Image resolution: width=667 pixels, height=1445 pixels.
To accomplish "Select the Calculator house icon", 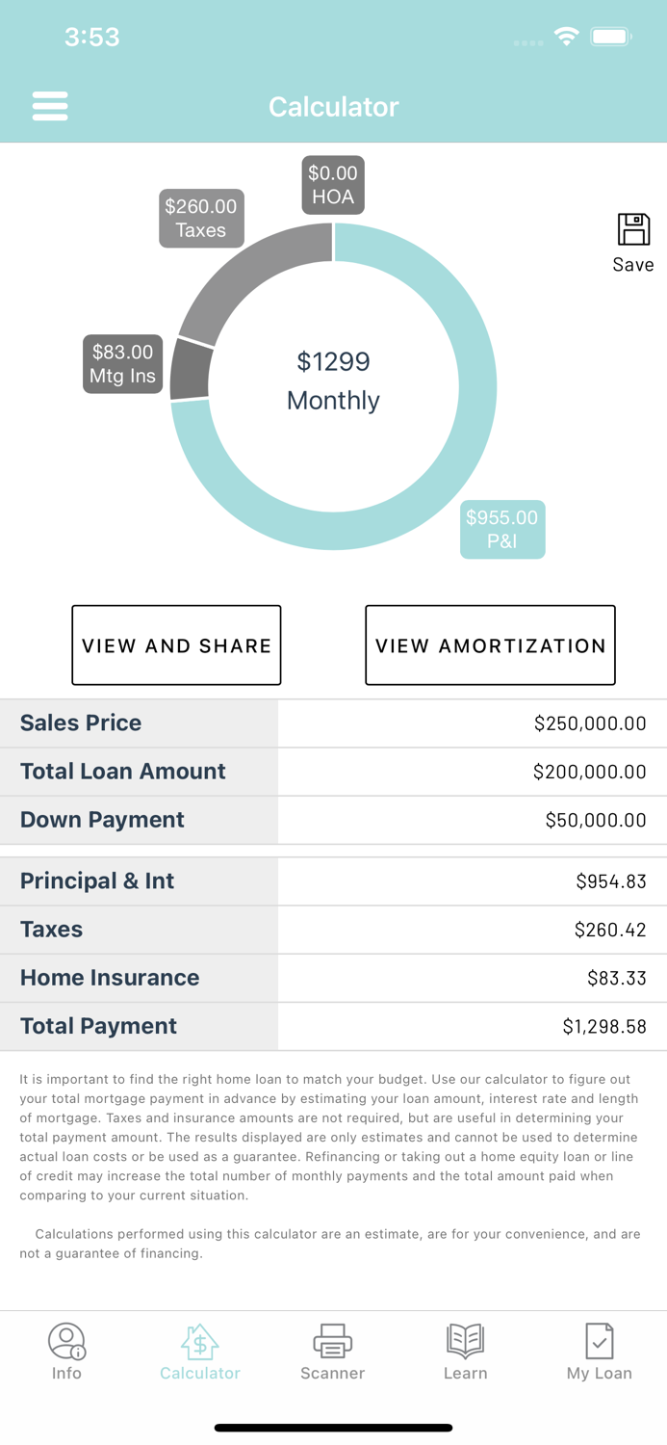I will coord(199,1341).
